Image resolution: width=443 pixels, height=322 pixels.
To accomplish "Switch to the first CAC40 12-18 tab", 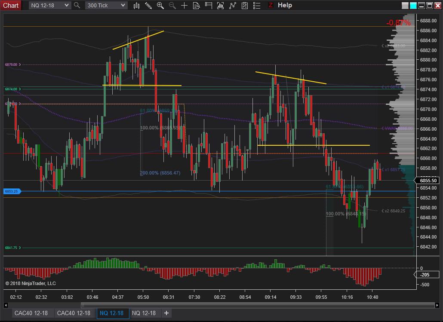I will [31, 313].
